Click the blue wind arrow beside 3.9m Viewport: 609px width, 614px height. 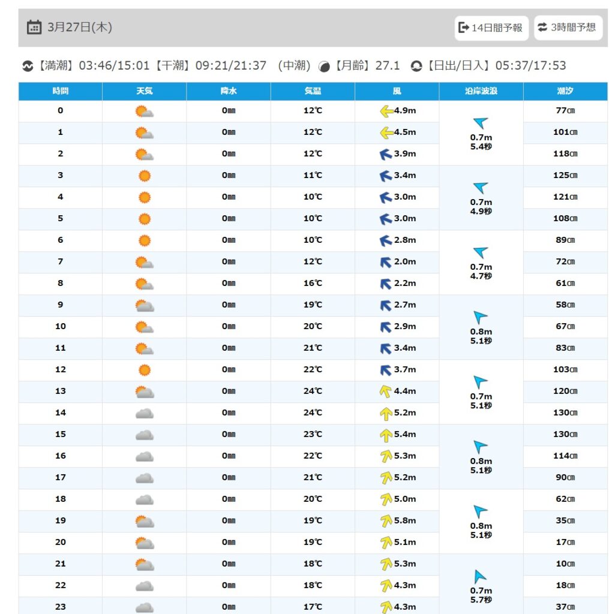point(386,154)
